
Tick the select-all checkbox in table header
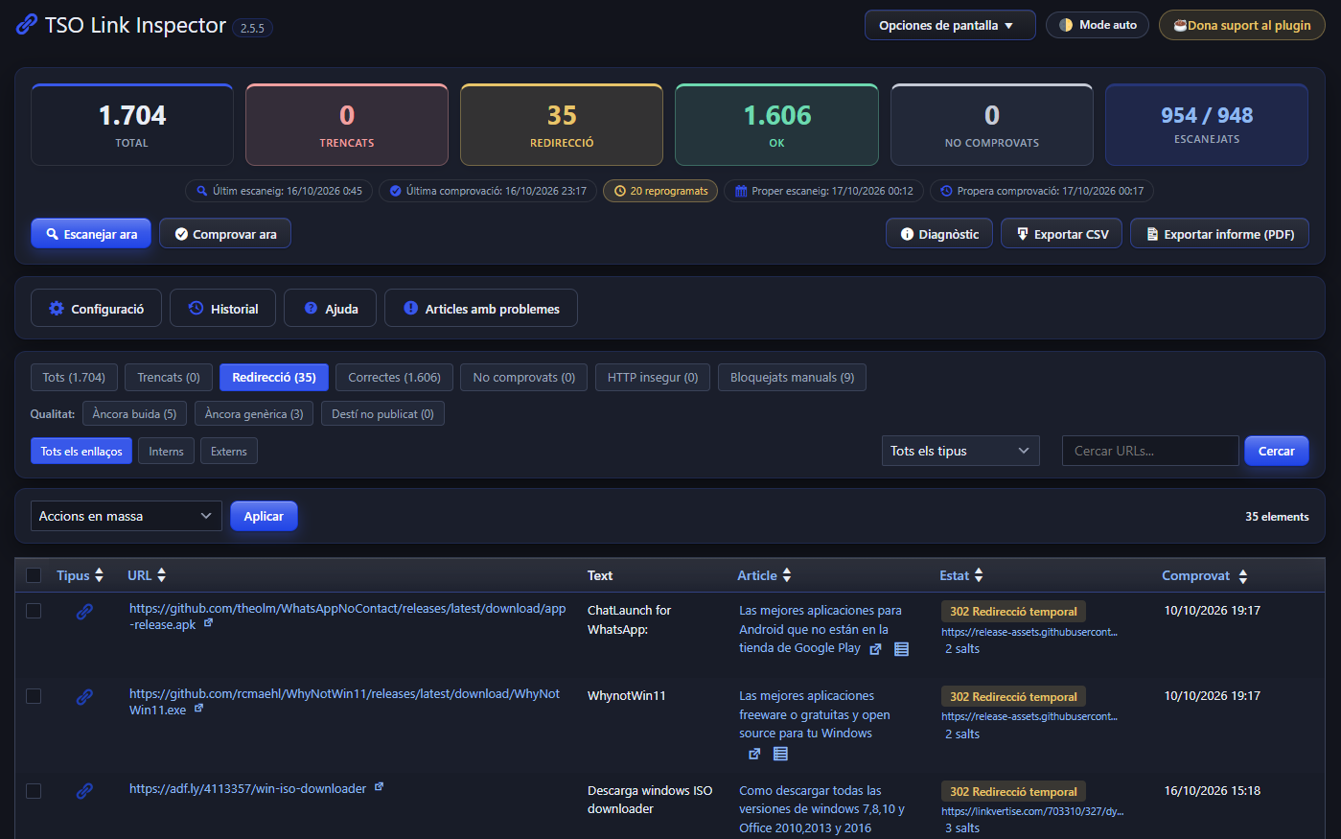point(34,575)
